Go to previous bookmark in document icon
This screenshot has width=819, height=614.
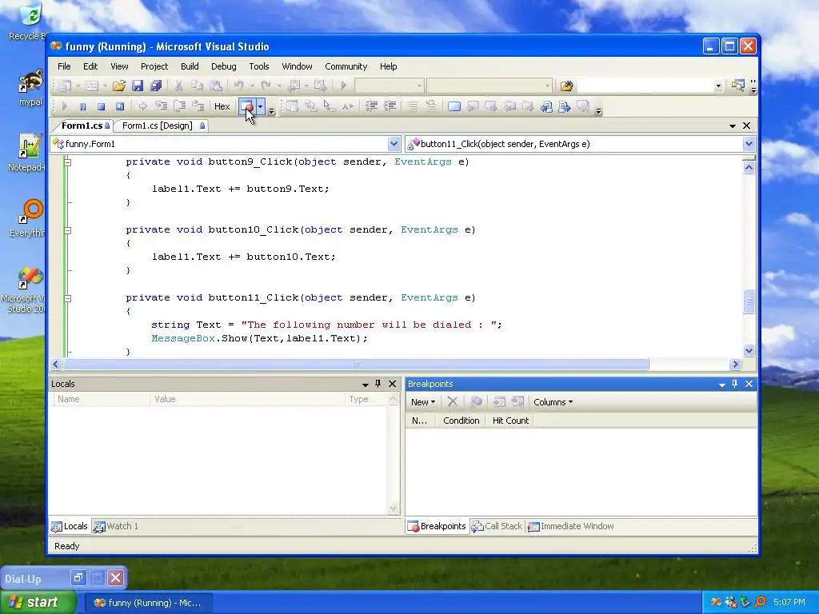pos(545,106)
